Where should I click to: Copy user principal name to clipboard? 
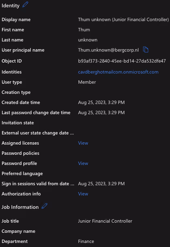pyautogui.click(x=146, y=50)
